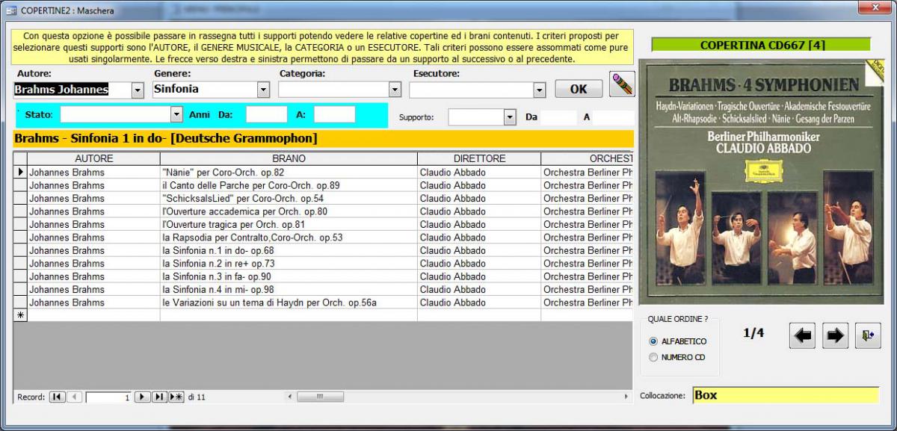Screen dimensions: 897x431
Task: Click Orchestra Berliner Ph in the Sinfonia n.2 row
Action: coord(588,264)
